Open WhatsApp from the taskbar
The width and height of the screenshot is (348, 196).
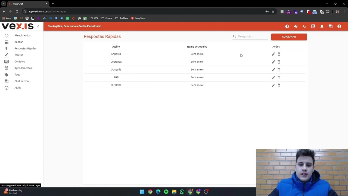click(x=182, y=192)
